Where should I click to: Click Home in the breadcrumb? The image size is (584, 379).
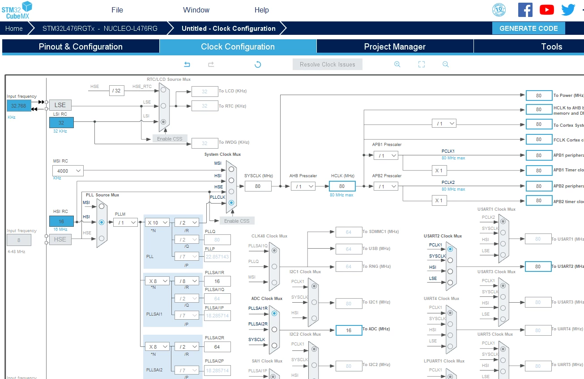(x=14, y=28)
